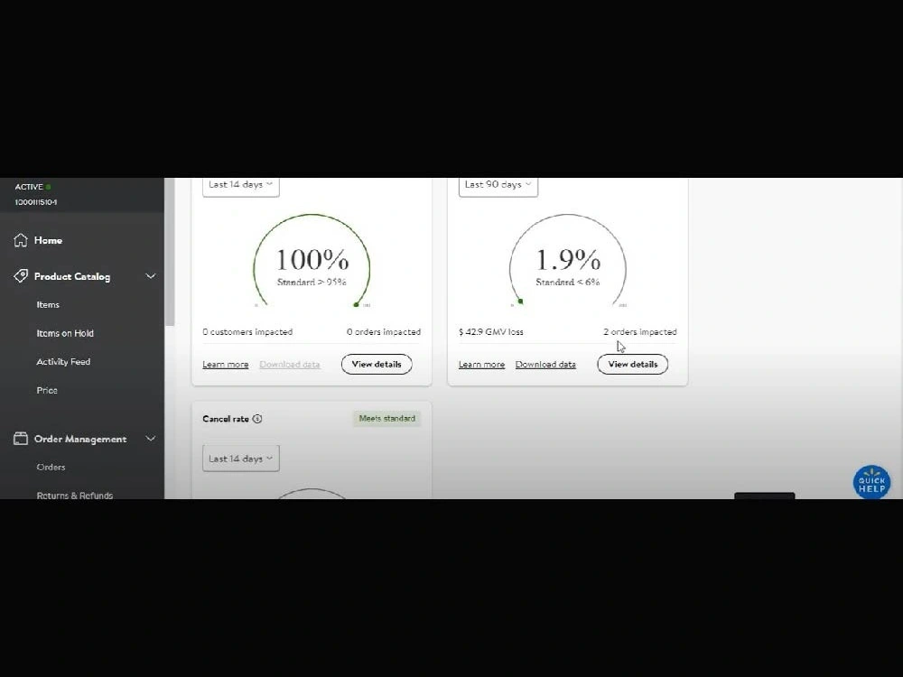Open the Quick Help badge
Screen dimensions: 903x677
pos(871,482)
